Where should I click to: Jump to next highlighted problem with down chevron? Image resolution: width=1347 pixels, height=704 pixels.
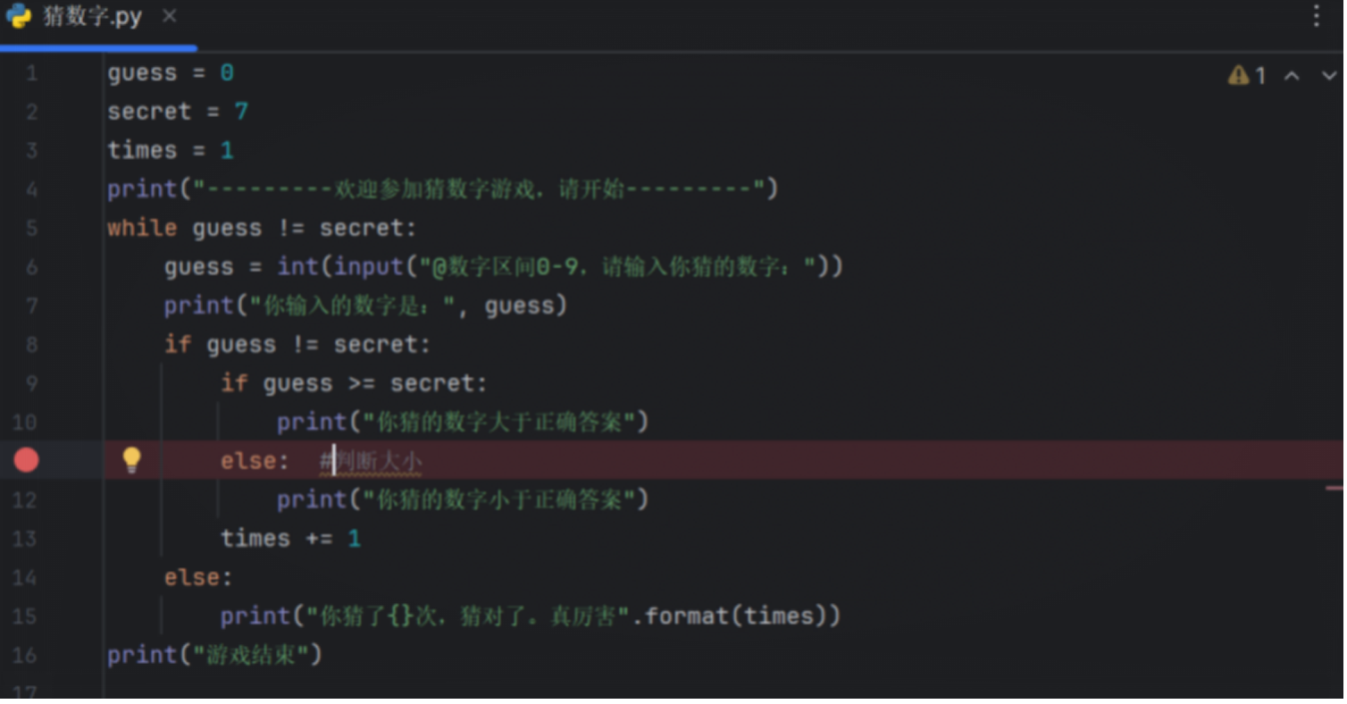click(1328, 76)
